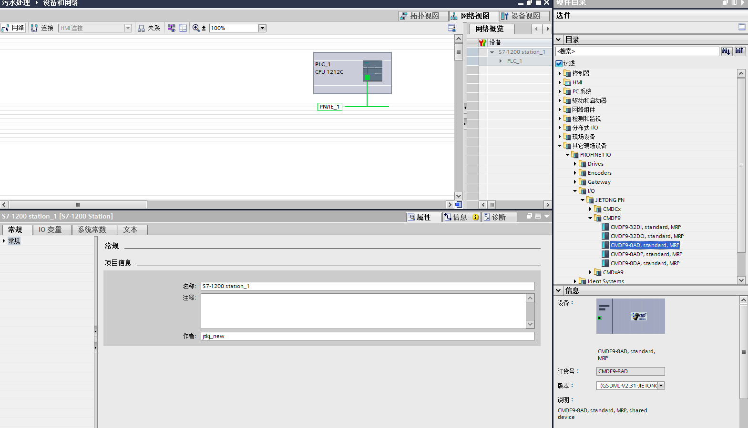Switch to the 拓扑视图 topology view tab
The width and height of the screenshot is (748, 428).
(x=420, y=16)
